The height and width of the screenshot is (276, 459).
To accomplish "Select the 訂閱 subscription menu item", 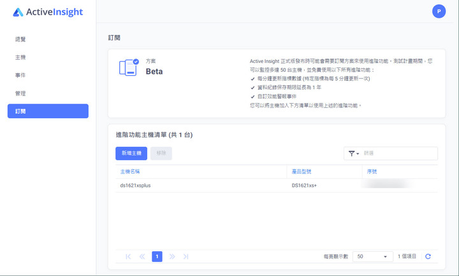I will click(x=48, y=111).
